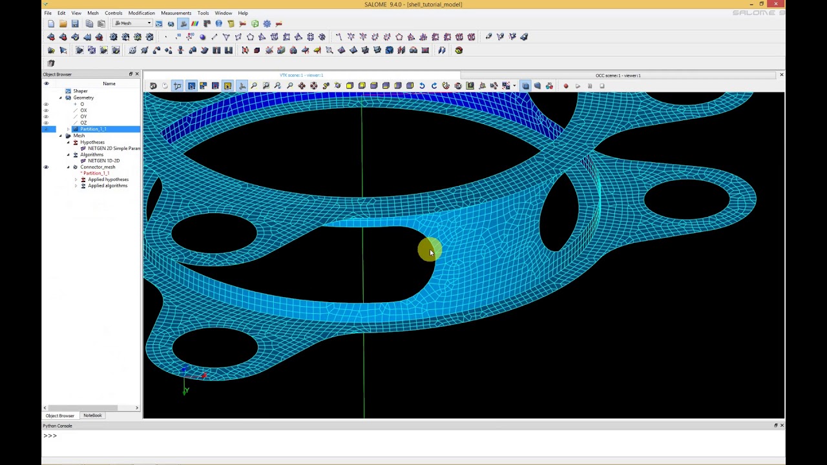Toggle visibility eye for Connector_mesh
The width and height of the screenshot is (827, 465).
click(46, 167)
